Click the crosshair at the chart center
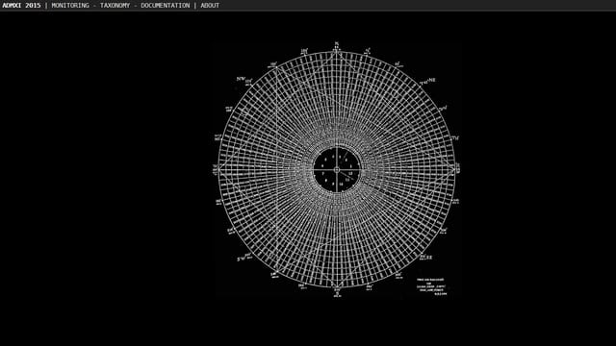The width and height of the screenshot is (616, 346). pos(337,170)
